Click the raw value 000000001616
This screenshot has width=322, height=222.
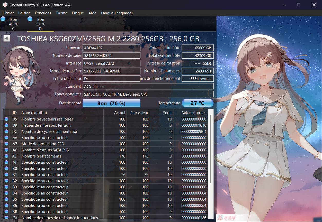click(x=194, y=125)
